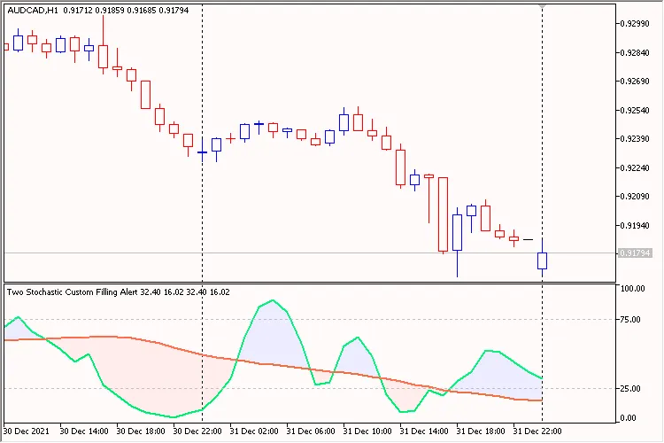664x443 pixels.
Task: Click the 30 Dec 18:00 time label
Action: (141, 431)
